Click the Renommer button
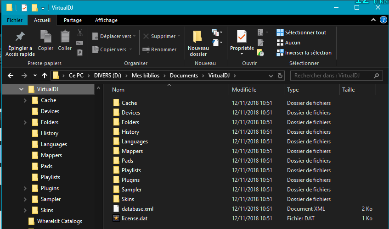 [x=159, y=49]
